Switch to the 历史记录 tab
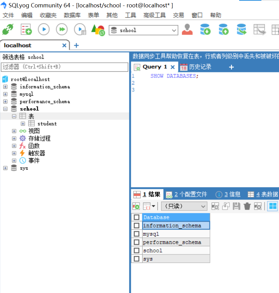This screenshot has height=293, width=279. [196, 67]
